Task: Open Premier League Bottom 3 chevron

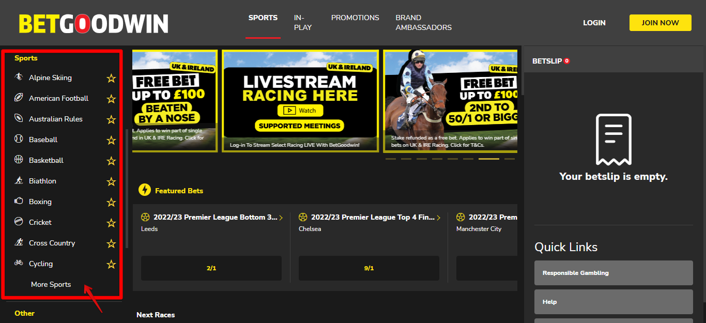Action: point(281,218)
